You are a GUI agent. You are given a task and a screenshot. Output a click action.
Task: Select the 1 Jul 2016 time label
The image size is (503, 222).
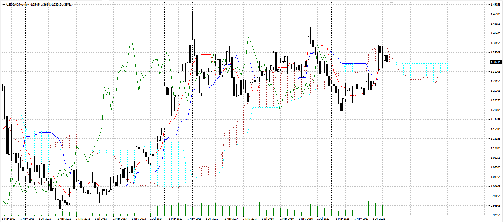click(212, 219)
